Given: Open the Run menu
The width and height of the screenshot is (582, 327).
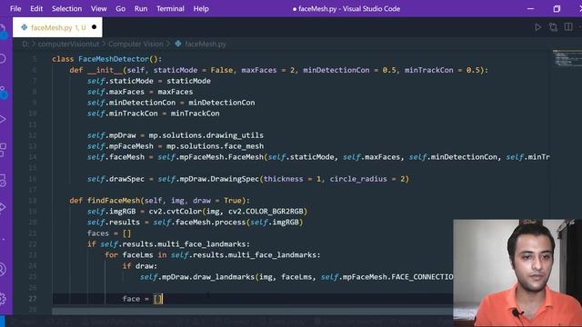Looking at the screenshot, I should click(x=141, y=8).
